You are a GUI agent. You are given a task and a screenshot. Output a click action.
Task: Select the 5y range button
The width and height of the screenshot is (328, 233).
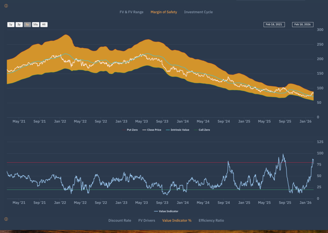27,25
